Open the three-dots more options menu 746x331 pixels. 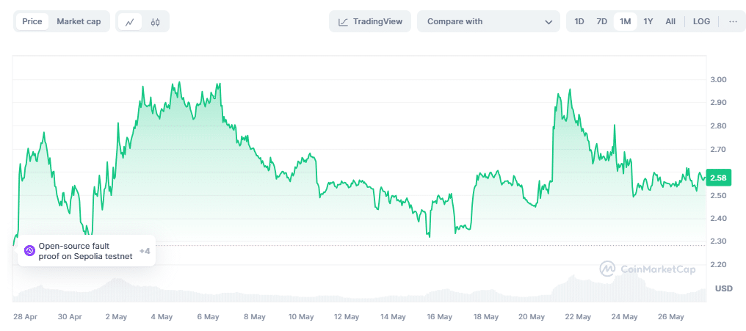[x=733, y=22]
